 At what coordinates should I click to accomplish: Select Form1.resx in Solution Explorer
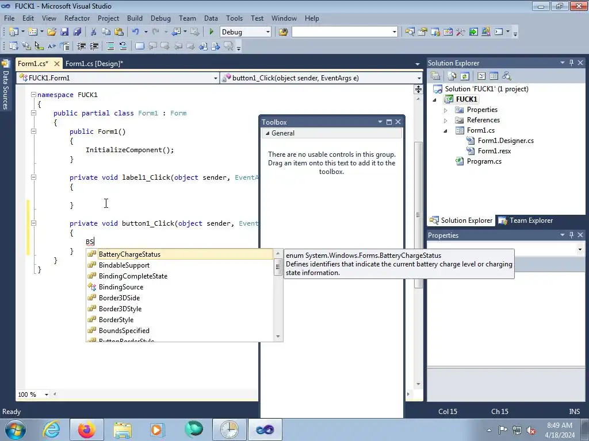point(494,151)
